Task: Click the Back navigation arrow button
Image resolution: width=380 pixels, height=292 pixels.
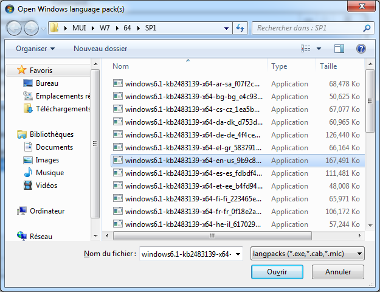Action: [x=15, y=28]
